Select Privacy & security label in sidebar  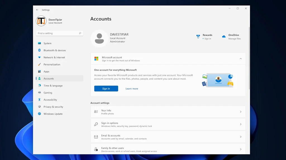point(53,107)
